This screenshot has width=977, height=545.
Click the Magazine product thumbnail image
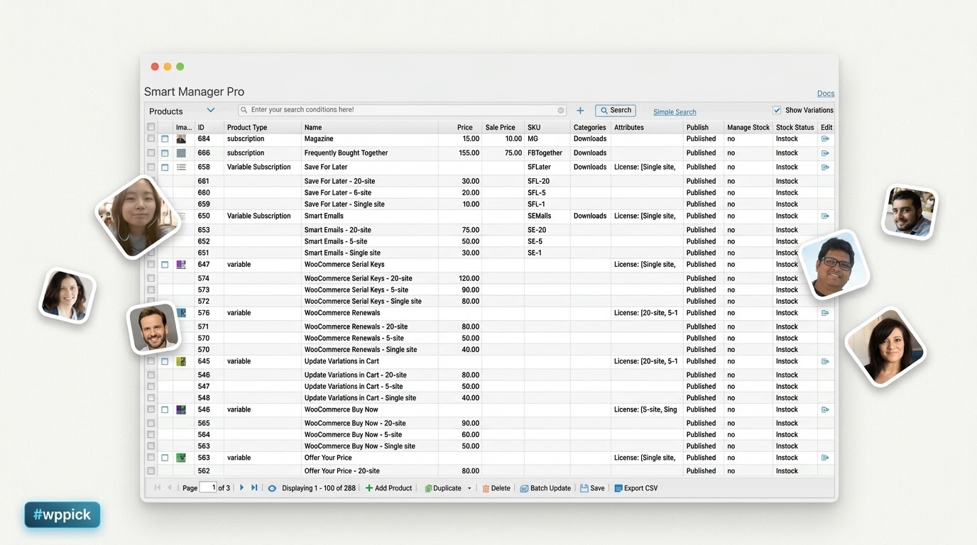181,139
